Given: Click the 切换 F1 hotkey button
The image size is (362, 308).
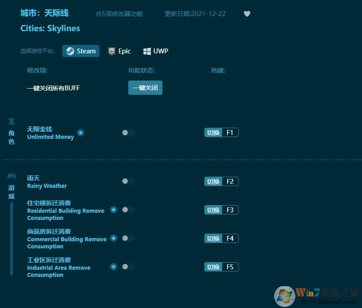Looking at the screenshot, I should tap(221, 132).
